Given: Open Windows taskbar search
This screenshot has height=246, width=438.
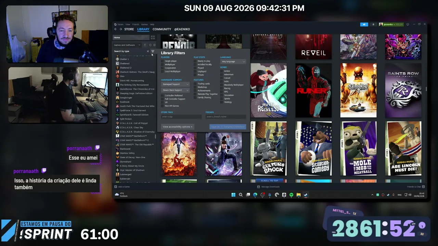Looking at the screenshot, I should point(241,195).
